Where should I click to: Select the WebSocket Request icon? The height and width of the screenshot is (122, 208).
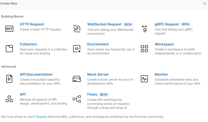click(x=77, y=29)
